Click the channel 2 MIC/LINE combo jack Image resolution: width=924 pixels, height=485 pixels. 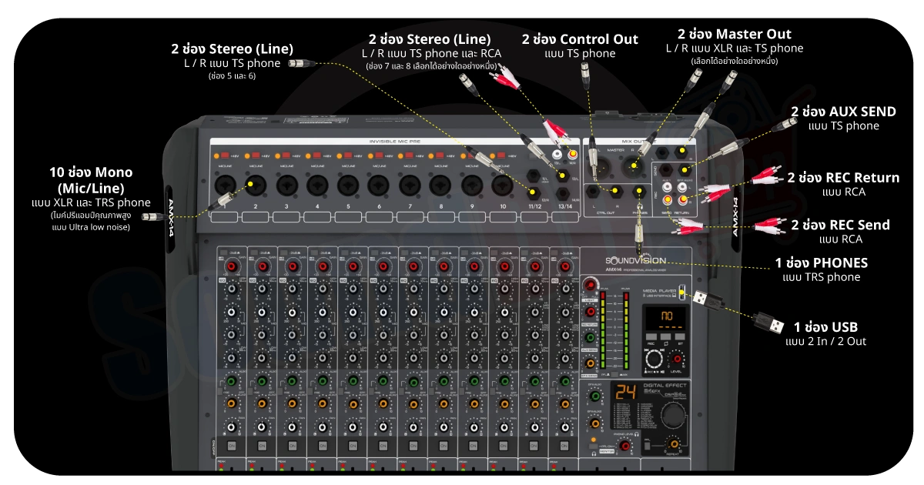256,186
